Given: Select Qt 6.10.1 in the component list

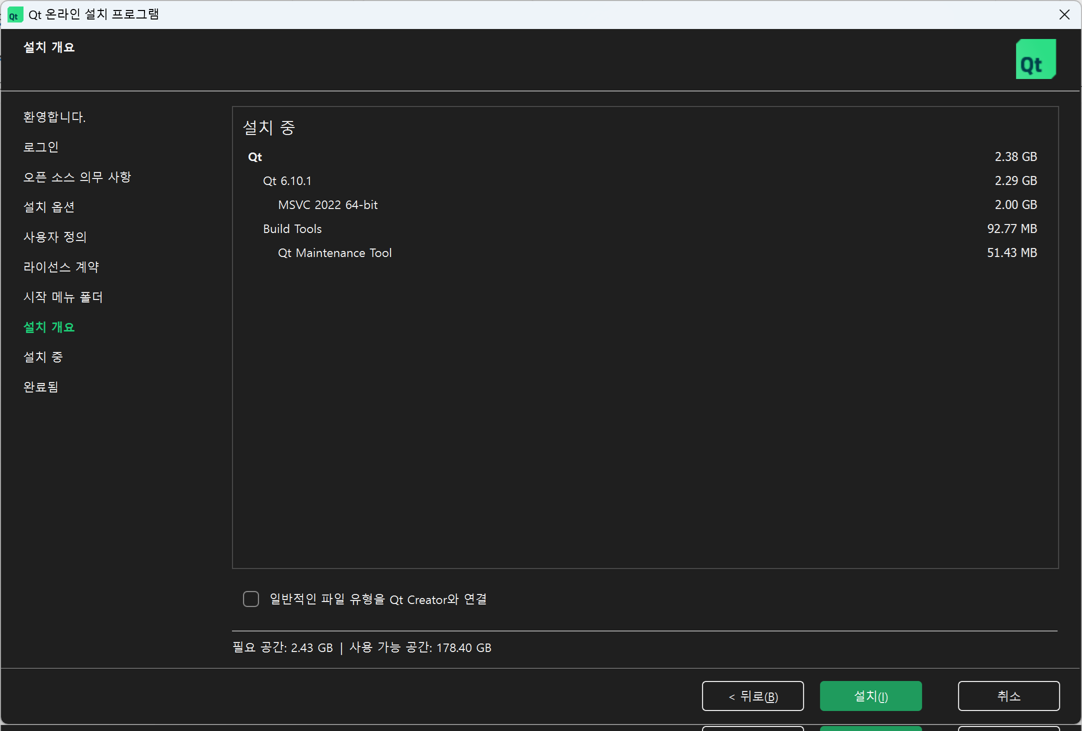Looking at the screenshot, I should (x=287, y=180).
